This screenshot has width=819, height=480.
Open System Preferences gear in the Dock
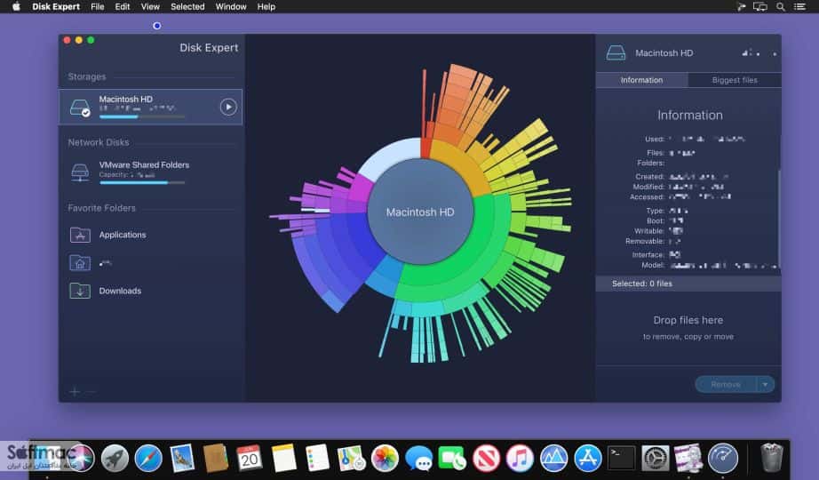pos(655,459)
